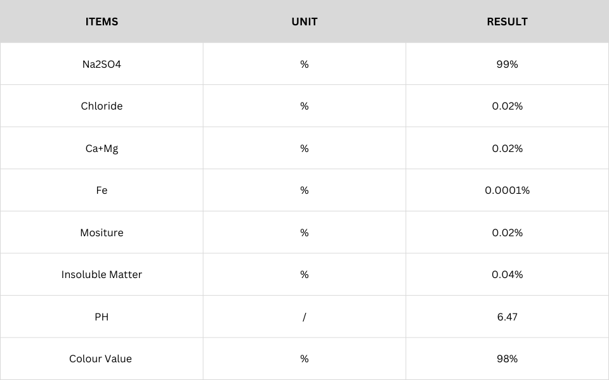Select the Mositure item cell
The width and height of the screenshot is (609, 380).
[101, 232]
